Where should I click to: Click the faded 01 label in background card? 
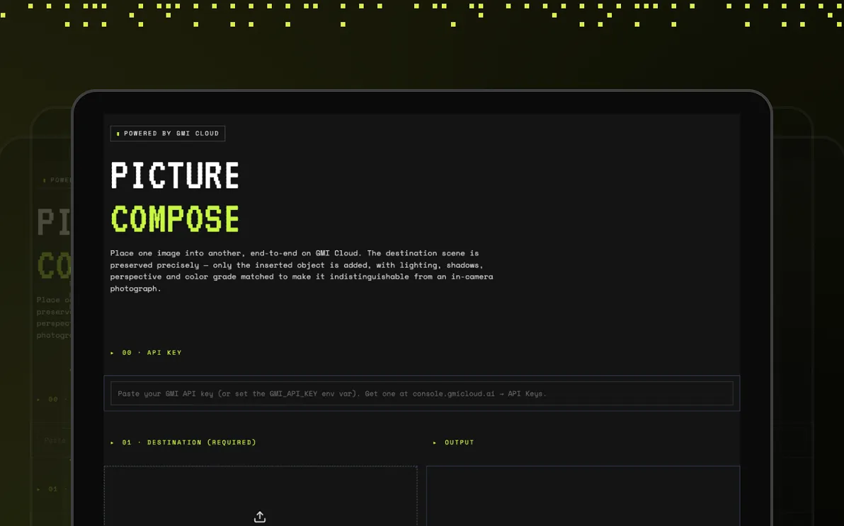[x=52, y=489]
